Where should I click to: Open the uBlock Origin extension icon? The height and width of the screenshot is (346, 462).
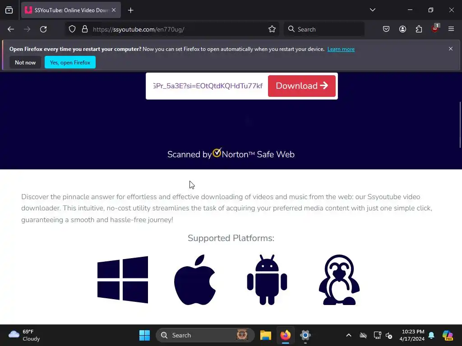pos(435,28)
